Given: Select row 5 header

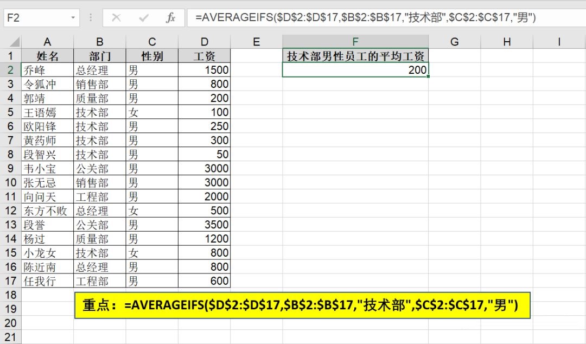Looking at the screenshot, I should point(10,112).
